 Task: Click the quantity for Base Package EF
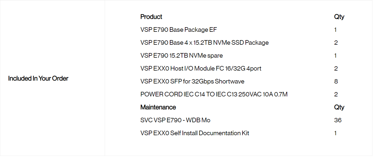click(x=336, y=30)
